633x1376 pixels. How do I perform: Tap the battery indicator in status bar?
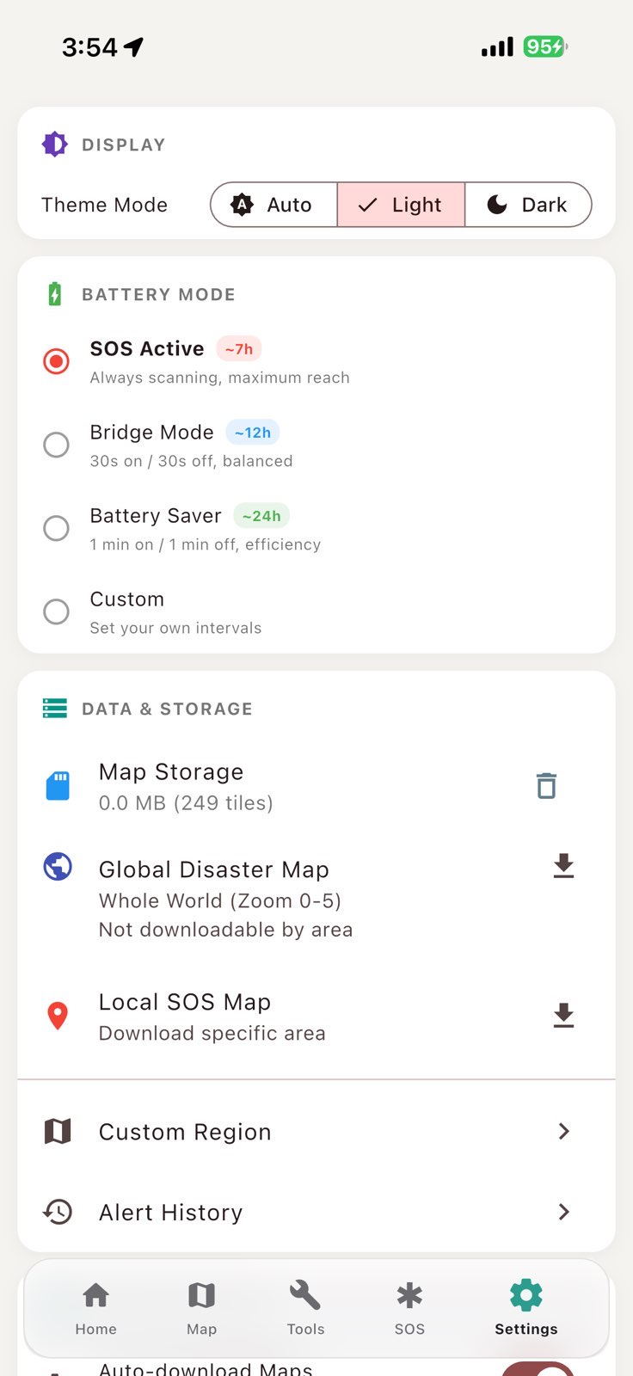click(x=544, y=46)
